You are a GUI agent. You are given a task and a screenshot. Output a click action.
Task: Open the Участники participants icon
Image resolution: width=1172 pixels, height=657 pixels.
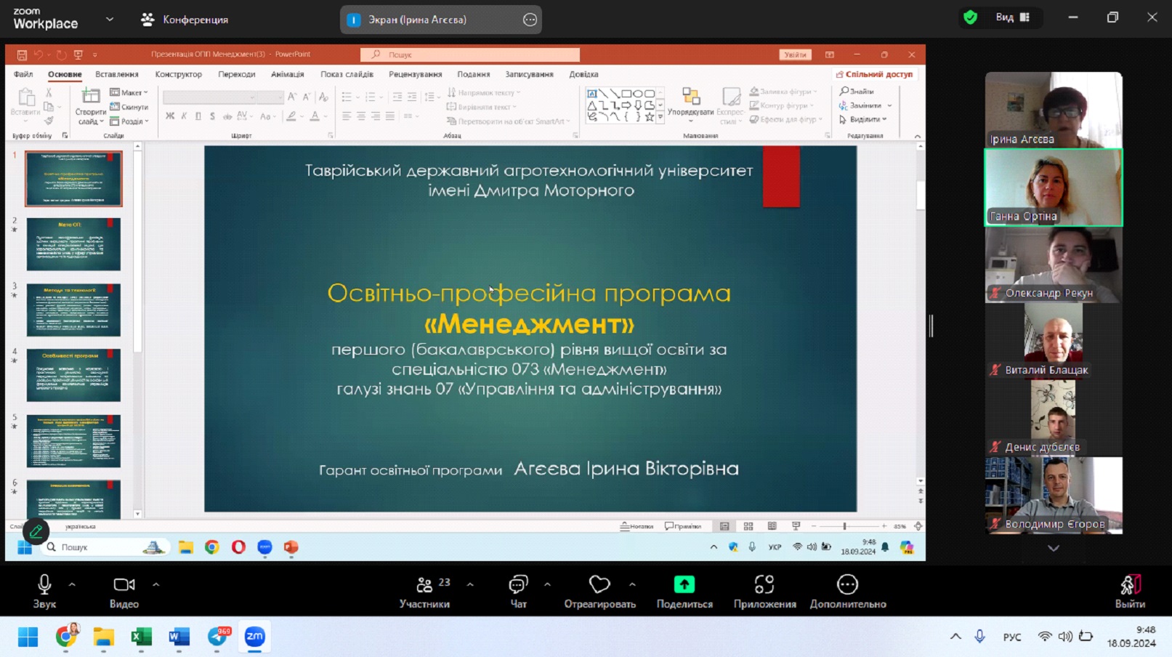point(424,584)
